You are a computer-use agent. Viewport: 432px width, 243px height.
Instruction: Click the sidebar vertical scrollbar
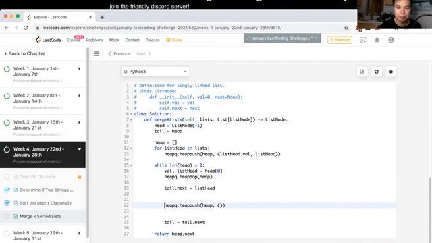pyautogui.click(x=88, y=142)
